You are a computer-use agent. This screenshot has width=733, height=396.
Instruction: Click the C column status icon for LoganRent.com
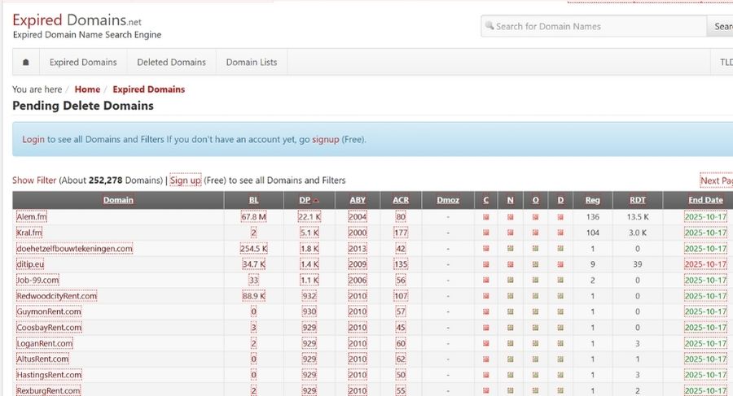point(486,343)
